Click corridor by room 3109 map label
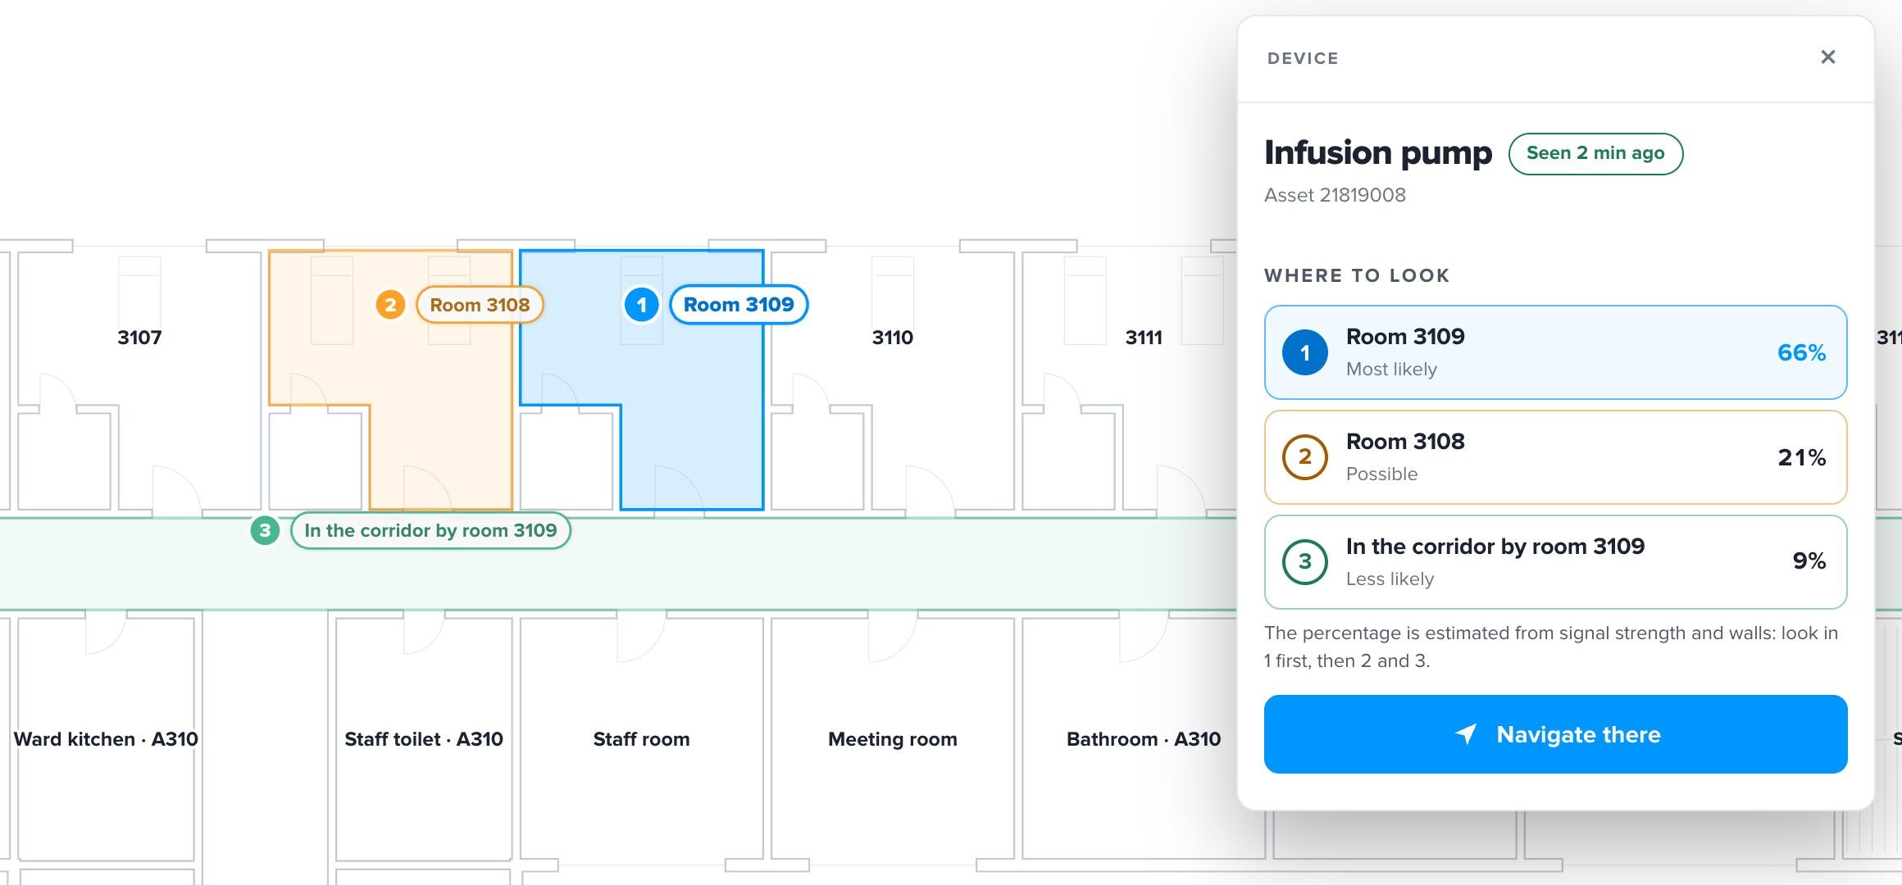Viewport: 1902px width, 885px height. pos(430,530)
